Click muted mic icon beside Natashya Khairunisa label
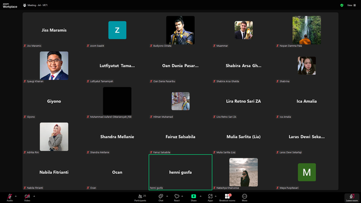 point(214,188)
